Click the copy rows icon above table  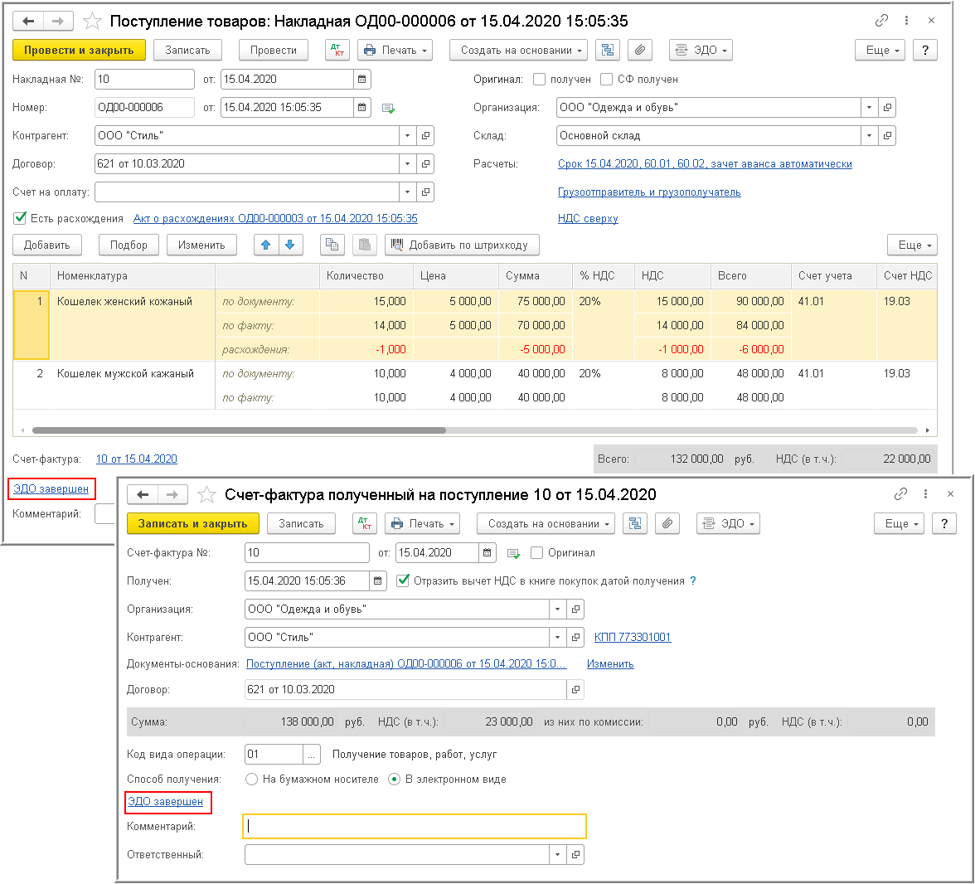332,245
